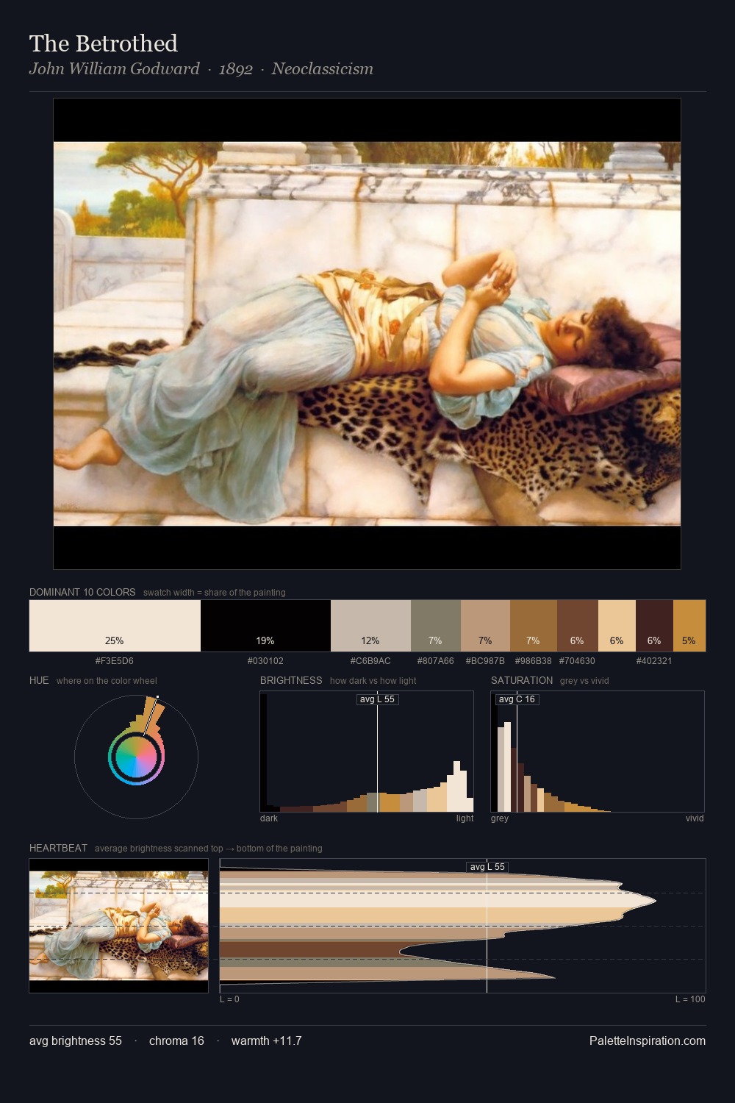The width and height of the screenshot is (735, 1103).
Task: Click the hex label #BC987B
Action: [x=485, y=661]
